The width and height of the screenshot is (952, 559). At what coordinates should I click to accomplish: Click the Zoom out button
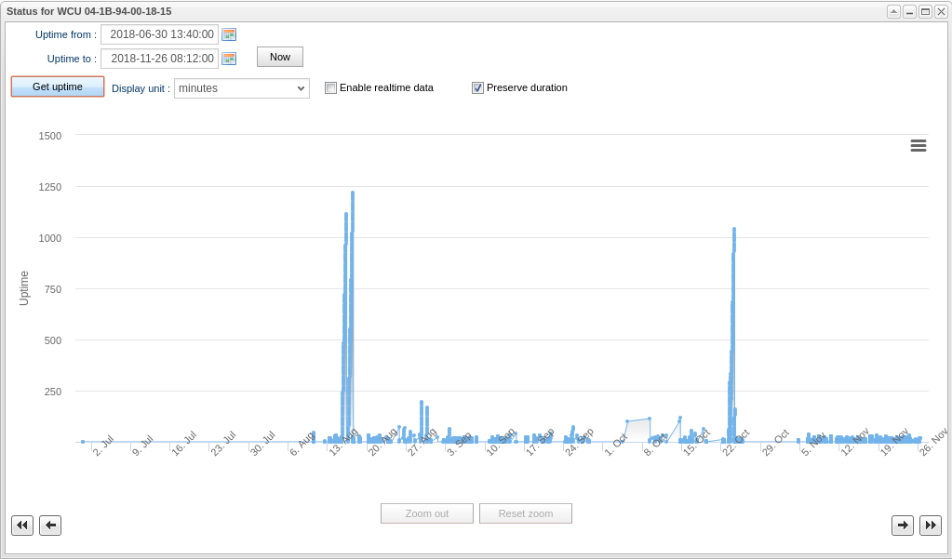pos(427,513)
